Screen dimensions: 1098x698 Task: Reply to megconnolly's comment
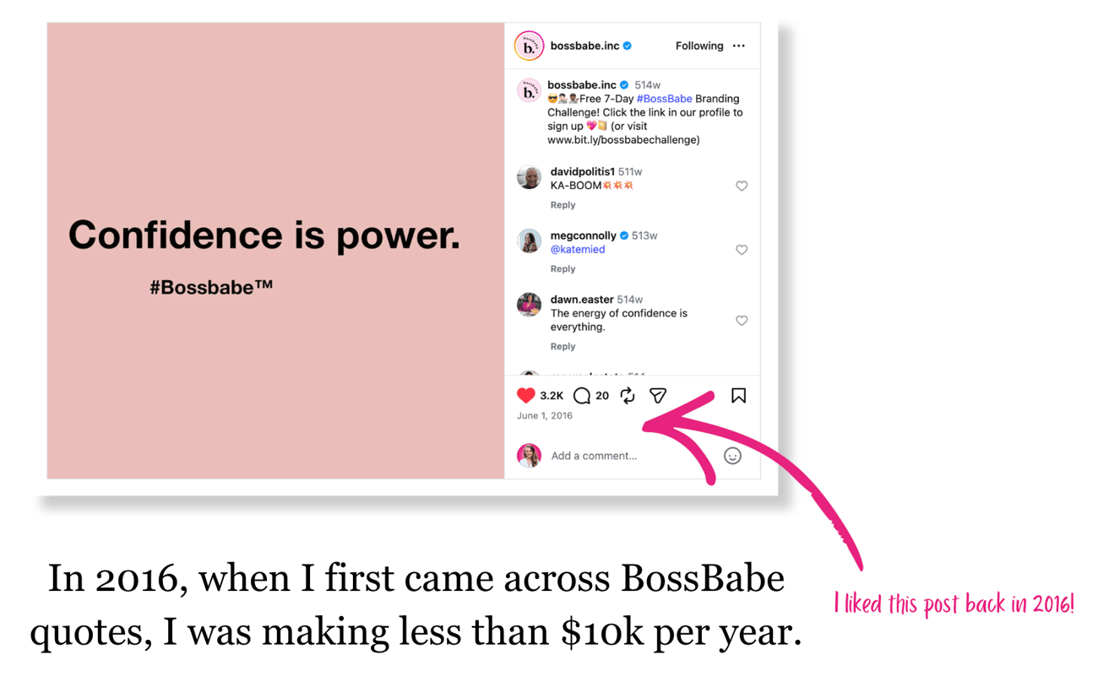point(563,269)
